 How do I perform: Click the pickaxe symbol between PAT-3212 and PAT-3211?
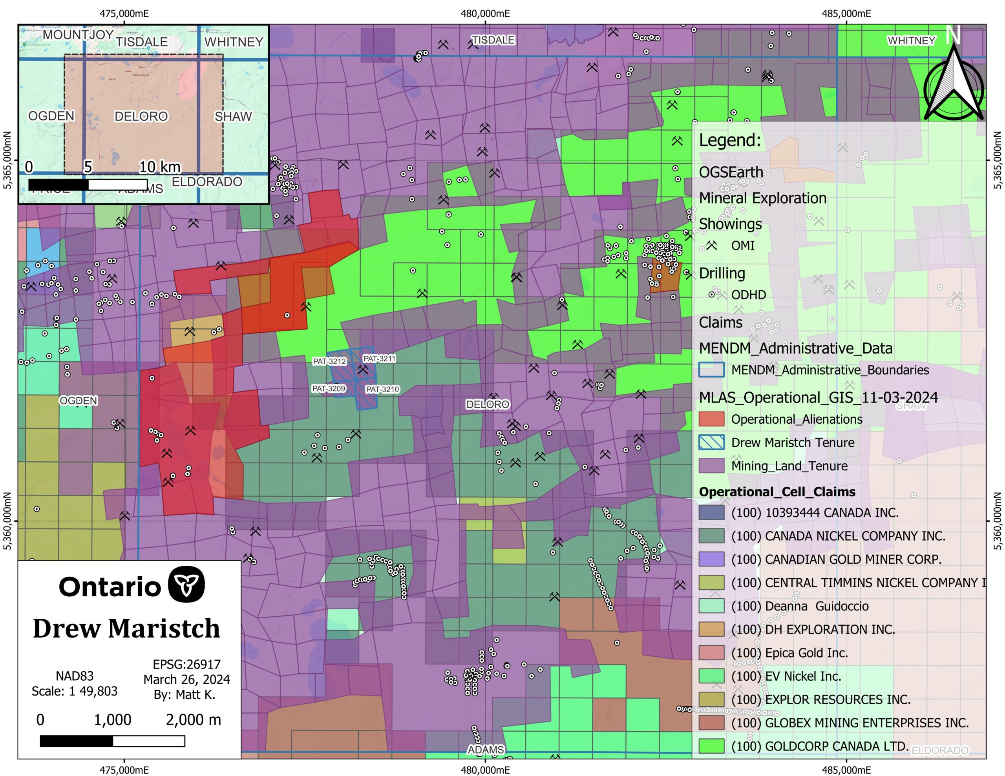point(363,370)
